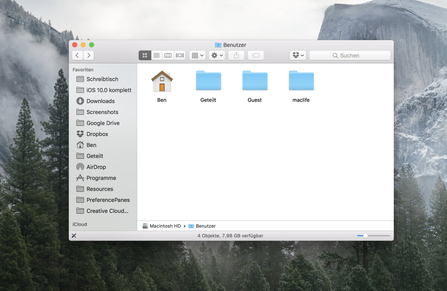This screenshot has width=447, height=291.
Task: Open the Geteilt folder
Action: [x=208, y=80]
